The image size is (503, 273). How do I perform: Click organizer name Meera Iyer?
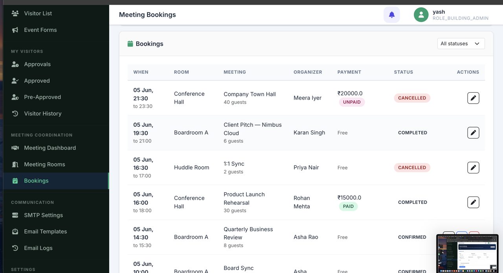coord(308,98)
